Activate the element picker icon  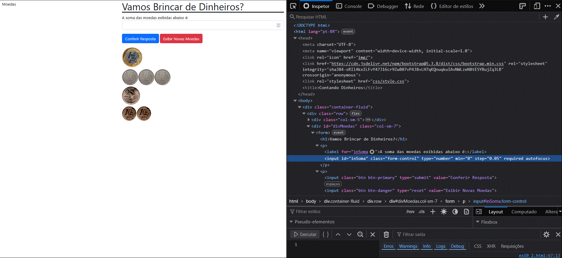(x=293, y=6)
